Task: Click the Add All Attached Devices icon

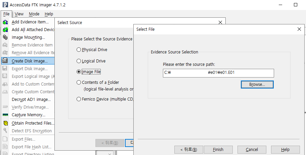Action: pyautogui.click(x=5, y=30)
